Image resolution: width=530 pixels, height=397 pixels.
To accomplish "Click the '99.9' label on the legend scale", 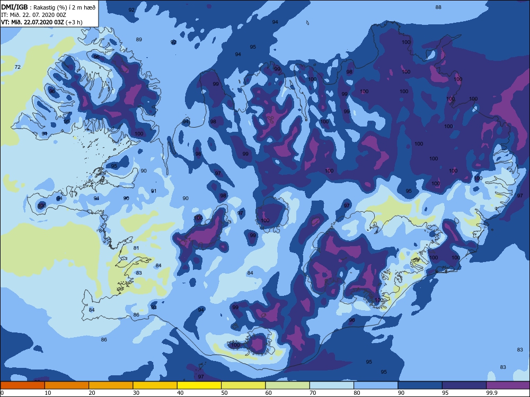I will pos(491,393).
